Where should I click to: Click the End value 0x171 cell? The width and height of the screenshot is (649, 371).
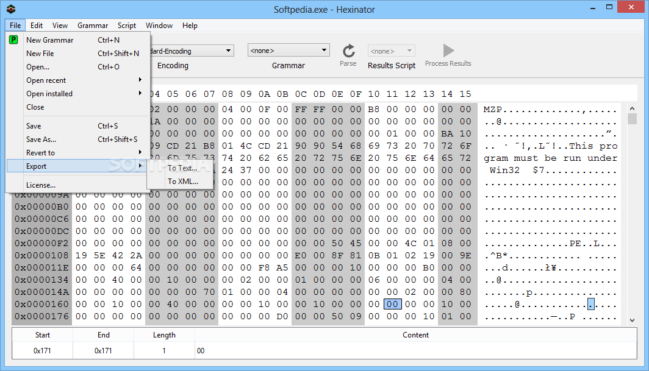104,351
